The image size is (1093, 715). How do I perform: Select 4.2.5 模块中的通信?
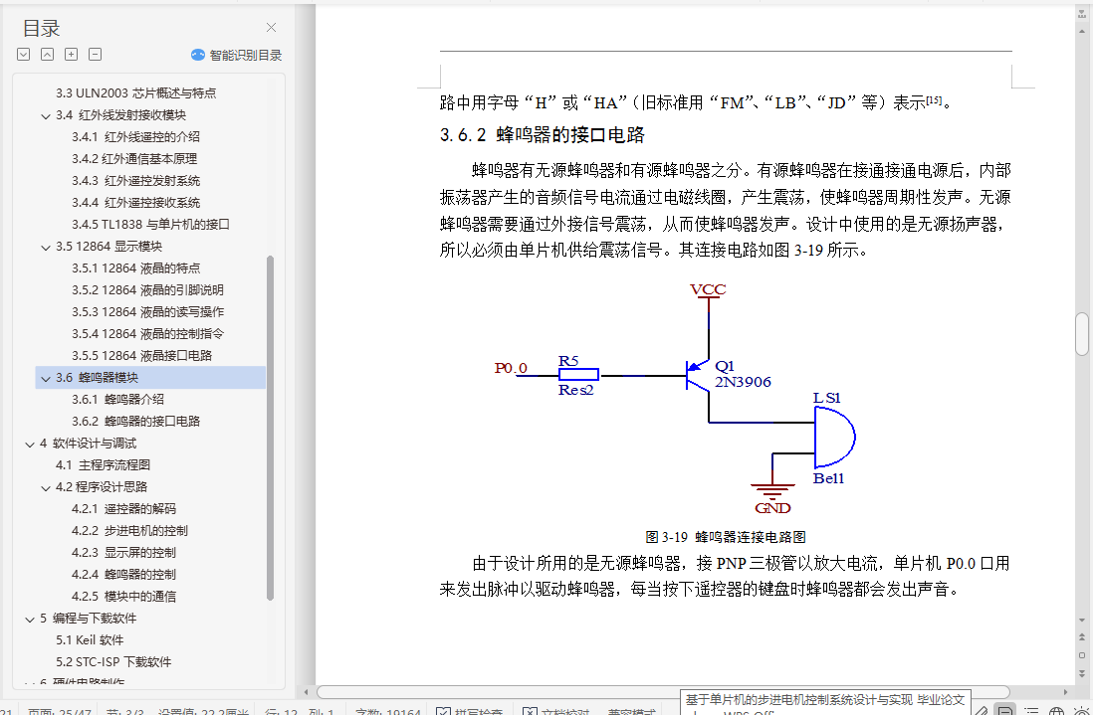123,596
